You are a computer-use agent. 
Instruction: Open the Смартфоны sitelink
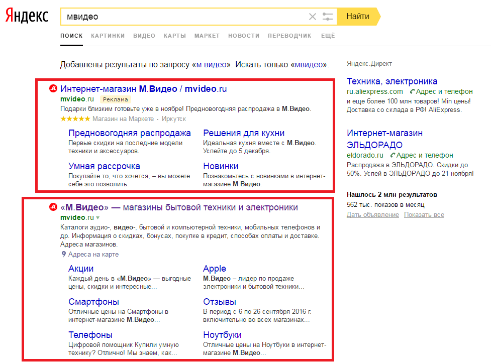pos(93,302)
